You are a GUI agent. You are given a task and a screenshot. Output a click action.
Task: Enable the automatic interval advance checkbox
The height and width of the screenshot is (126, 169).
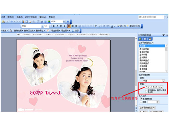click(141, 102)
